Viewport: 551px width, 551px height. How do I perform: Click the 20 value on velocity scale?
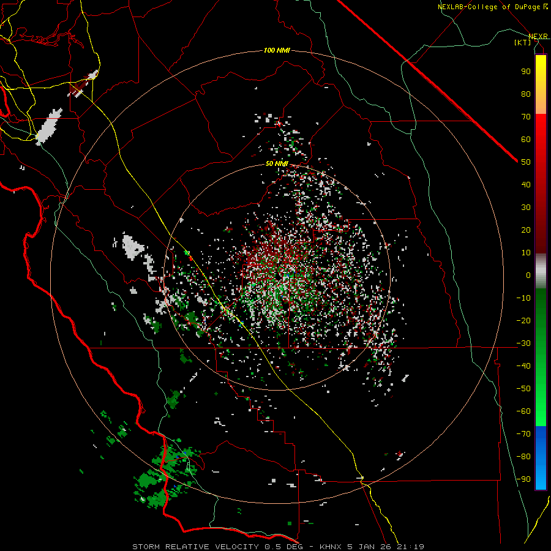526,230
